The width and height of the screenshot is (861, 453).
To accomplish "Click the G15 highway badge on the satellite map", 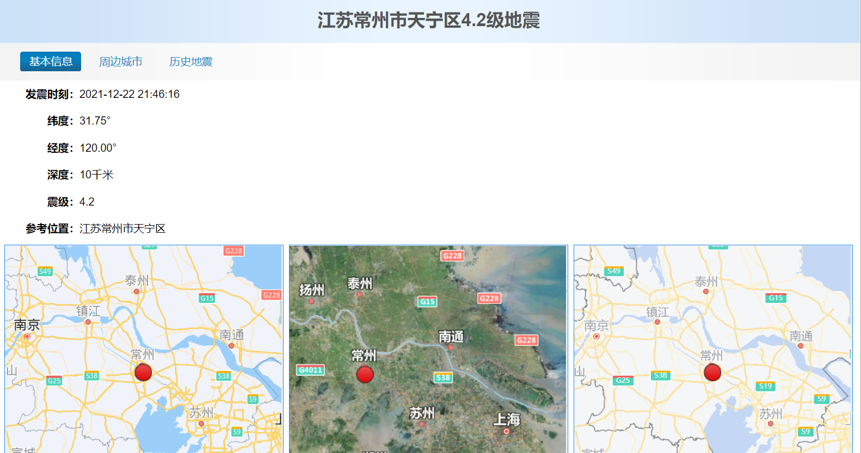I will pyautogui.click(x=427, y=301).
